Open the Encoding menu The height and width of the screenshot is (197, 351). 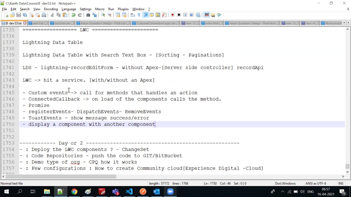[x=51, y=9]
